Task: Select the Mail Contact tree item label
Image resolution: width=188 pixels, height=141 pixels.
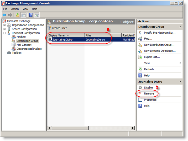Action: [x=24, y=45]
